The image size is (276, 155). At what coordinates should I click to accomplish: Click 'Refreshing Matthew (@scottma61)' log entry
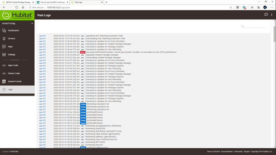(101, 137)
